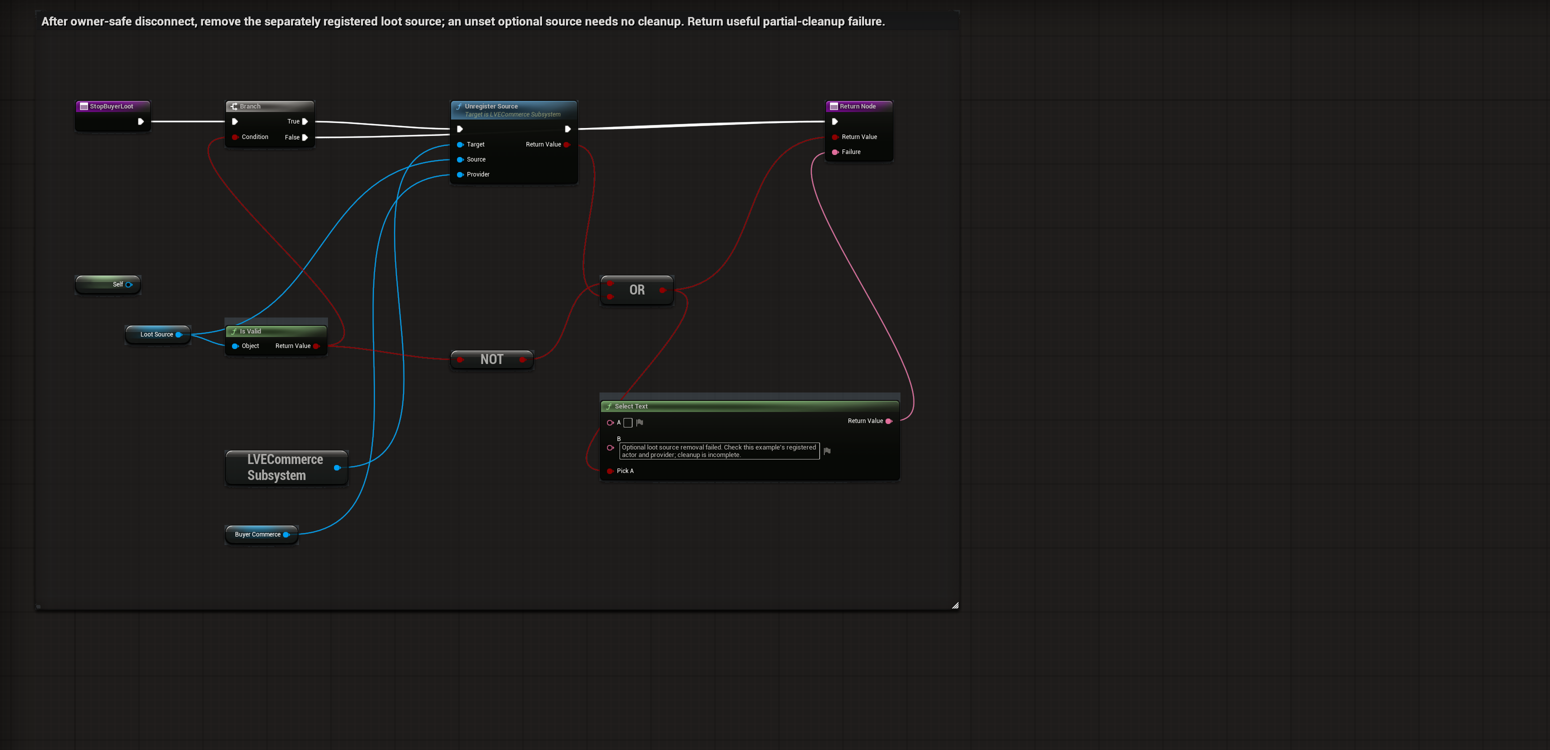Viewport: 1550px width, 750px height.
Task: Click the Self node output pin
Action: pyautogui.click(x=129, y=284)
